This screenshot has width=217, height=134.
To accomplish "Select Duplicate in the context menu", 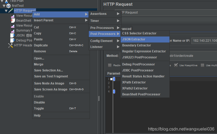I will coord(41,45).
